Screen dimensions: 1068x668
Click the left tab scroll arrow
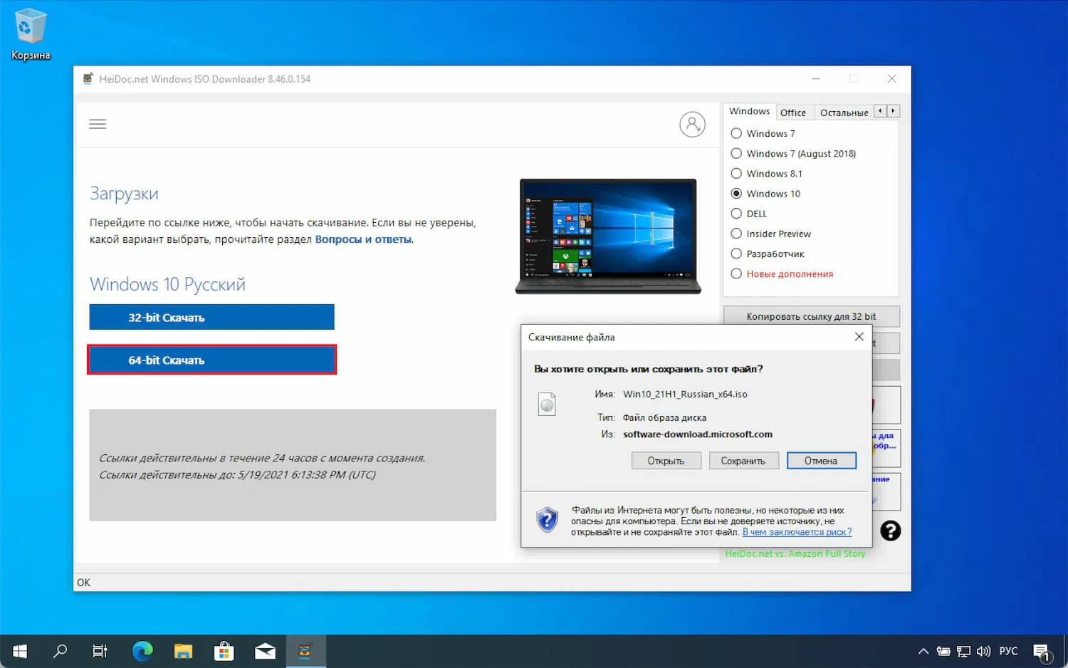(879, 111)
